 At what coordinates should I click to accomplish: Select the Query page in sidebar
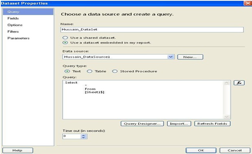tap(28, 12)
